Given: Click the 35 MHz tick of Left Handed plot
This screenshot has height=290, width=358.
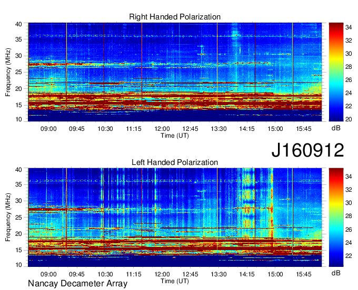Looking at the screenshot, I should 18,184.
